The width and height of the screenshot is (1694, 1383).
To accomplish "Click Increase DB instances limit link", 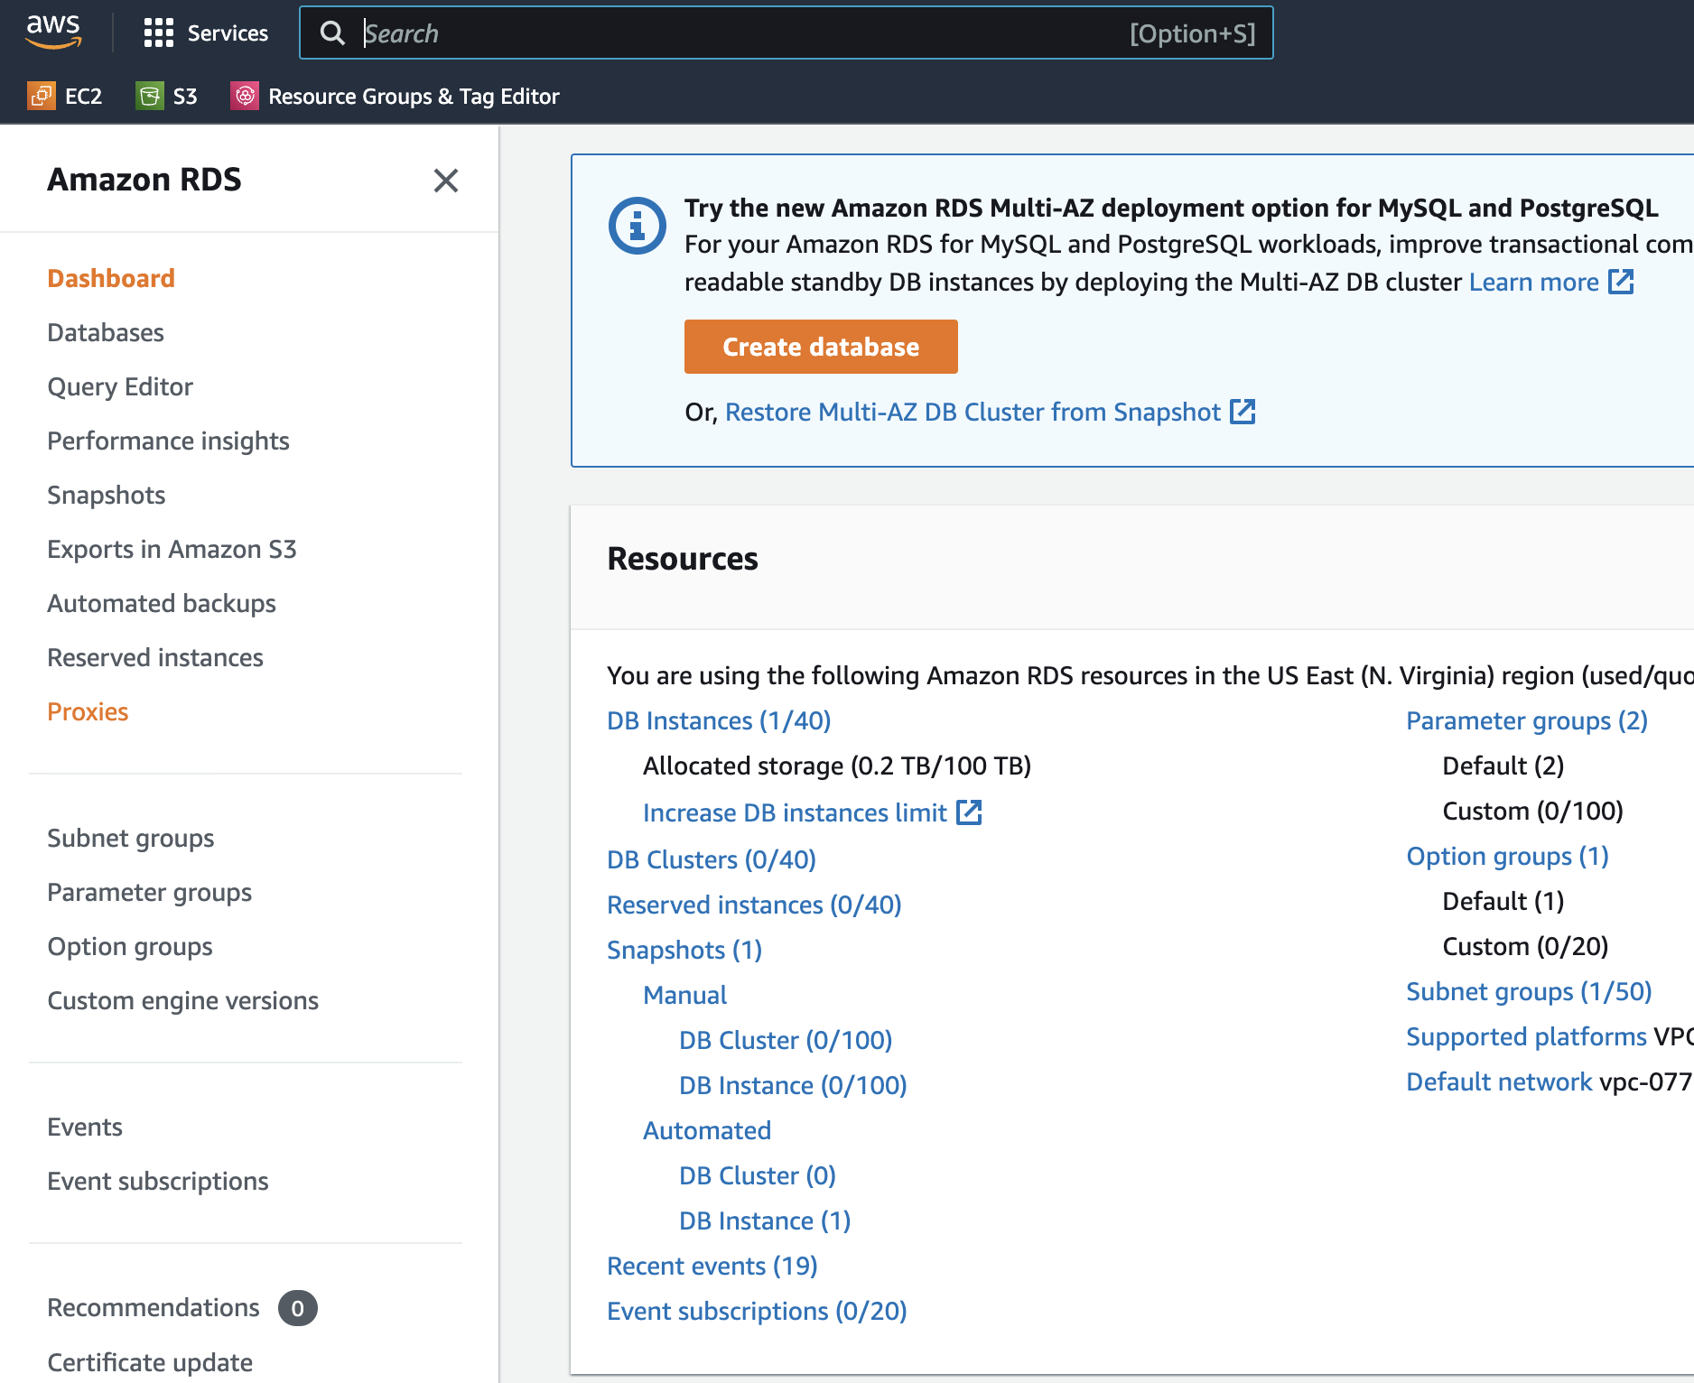I will [795, 812].
